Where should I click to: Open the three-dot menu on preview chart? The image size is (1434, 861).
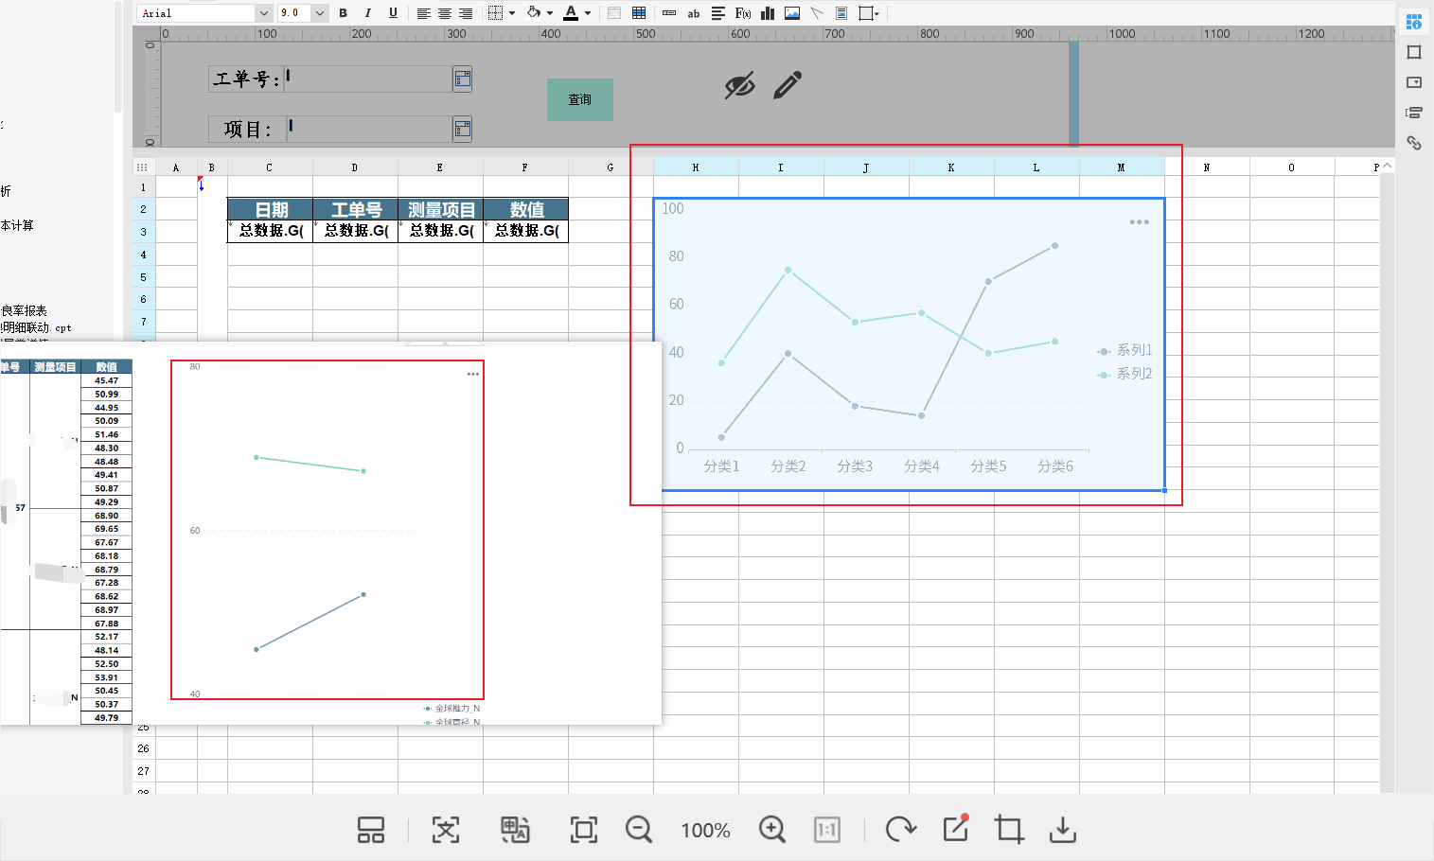click(473, 374)
